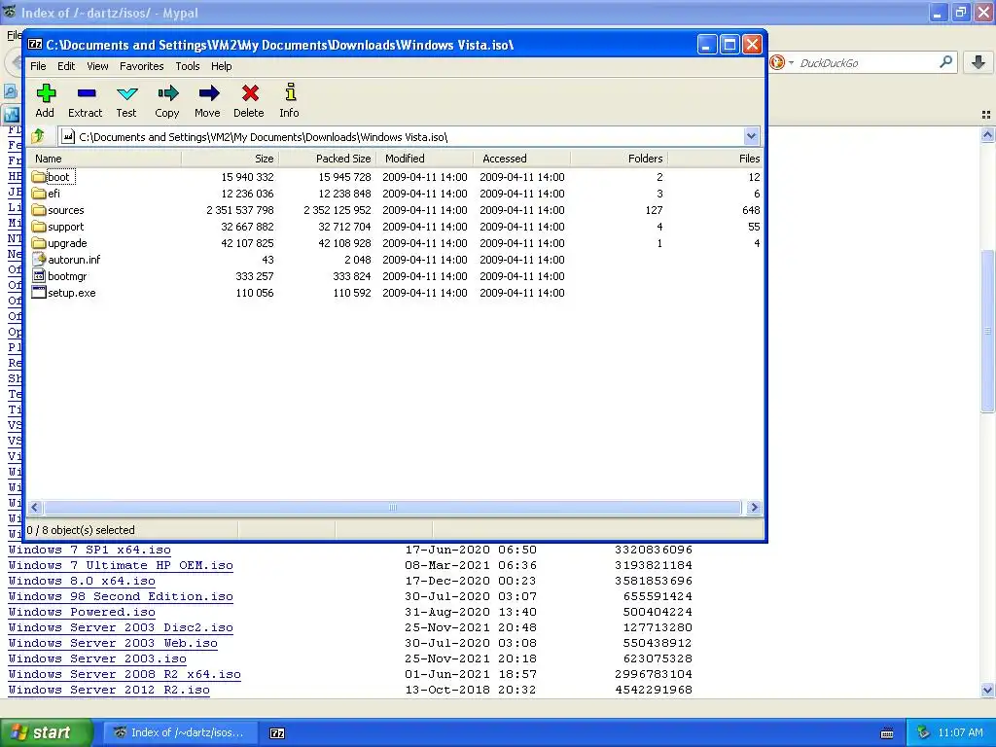Choose the Move toolbar icon
The width and height of the screenshot is (996, 747).
[208, 94]
